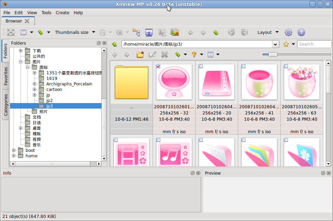Go up a folder via main toolbar green arrow

(216, 33)
